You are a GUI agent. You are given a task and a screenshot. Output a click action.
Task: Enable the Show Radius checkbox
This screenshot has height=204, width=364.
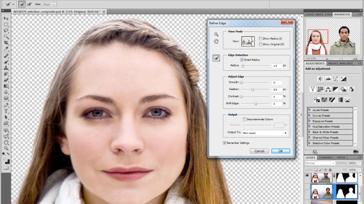260,39
